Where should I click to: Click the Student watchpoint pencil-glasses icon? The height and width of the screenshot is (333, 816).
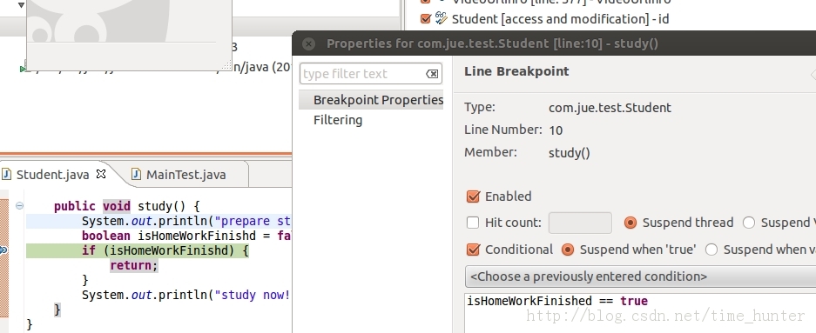442,19
